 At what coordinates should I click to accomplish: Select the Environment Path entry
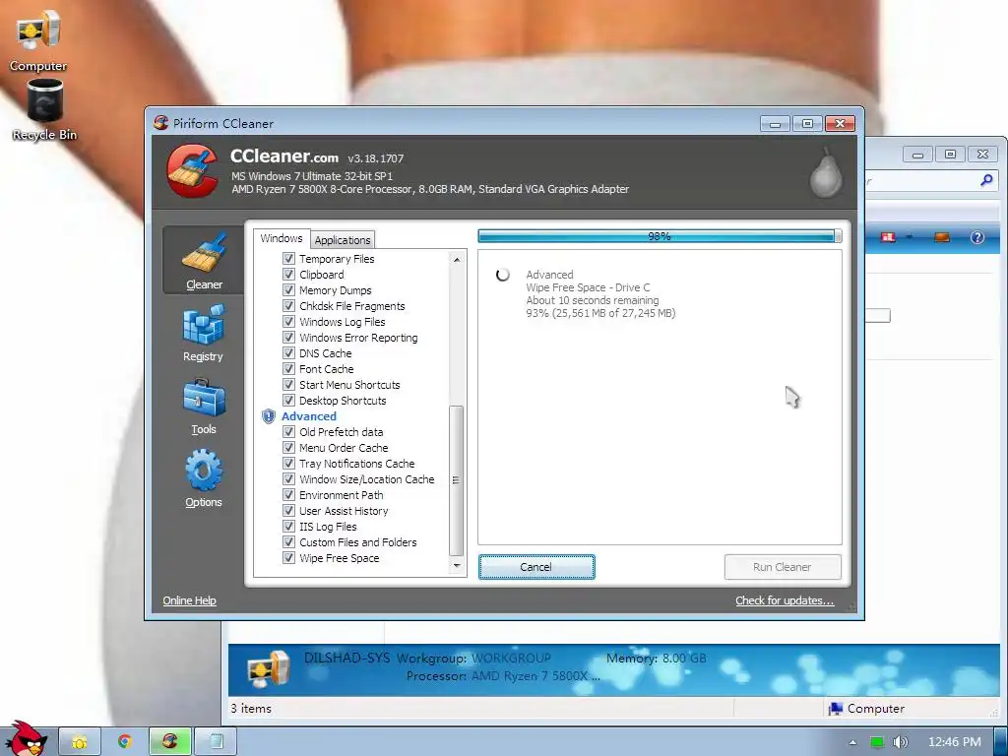coord(341,495)
